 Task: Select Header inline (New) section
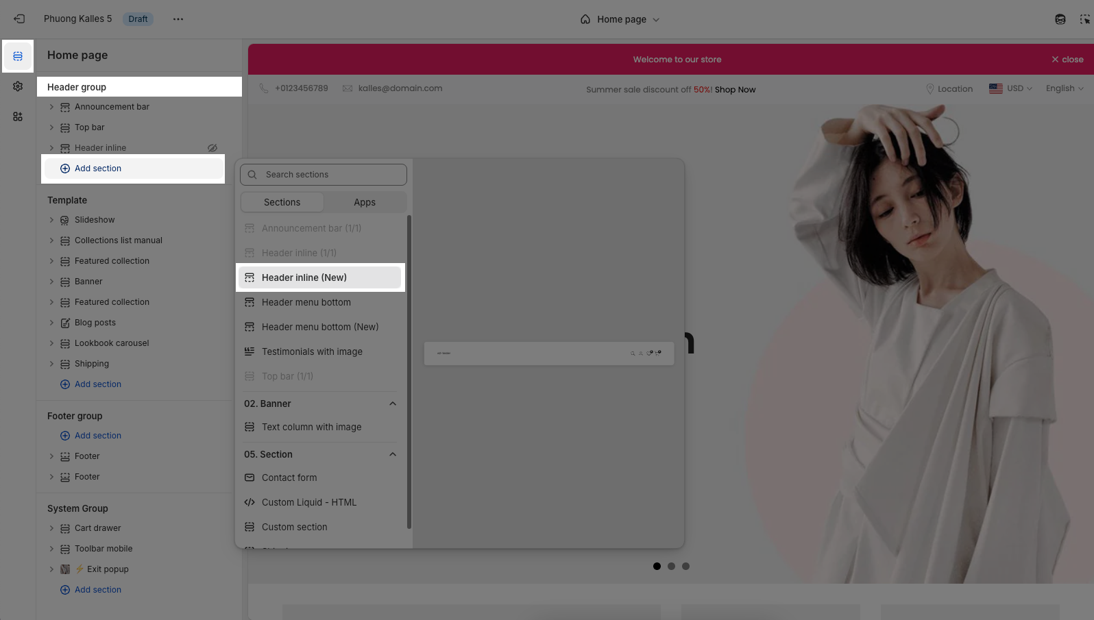coord(319,277)
